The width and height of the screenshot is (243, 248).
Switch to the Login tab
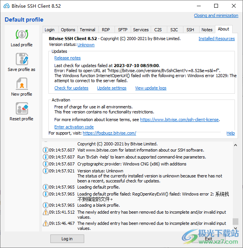50,30
